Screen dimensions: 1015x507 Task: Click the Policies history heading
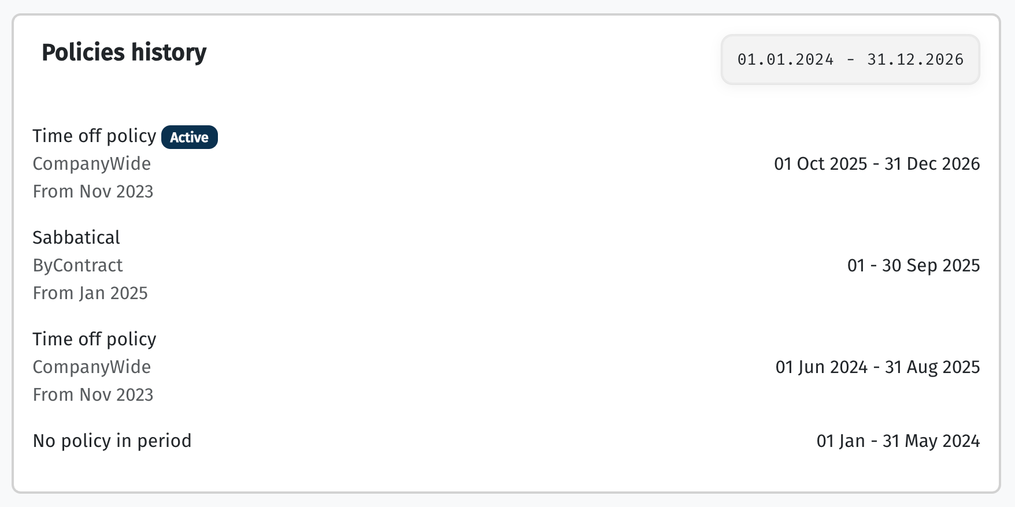pyautogui.click(x=124, y=52)
